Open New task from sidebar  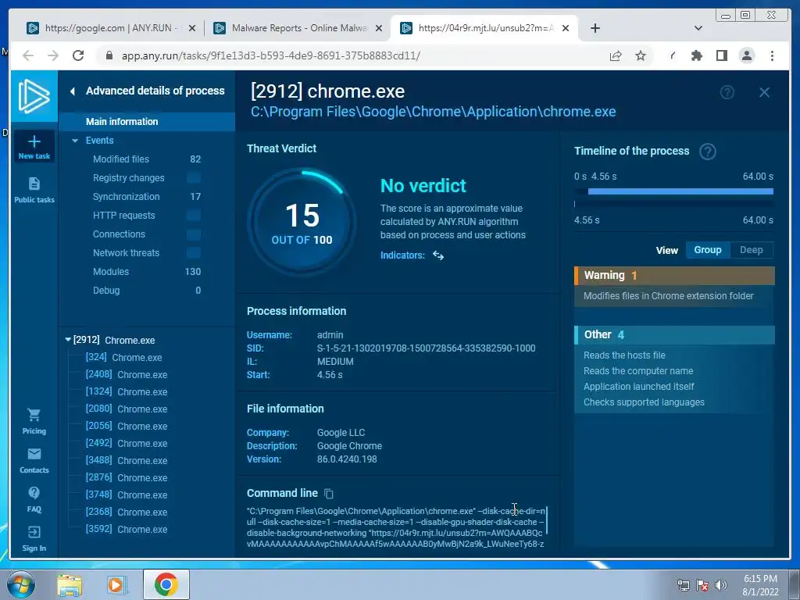click(34, 147)
